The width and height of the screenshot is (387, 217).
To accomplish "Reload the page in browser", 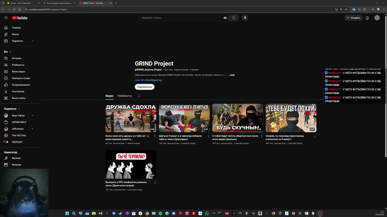I will coord(14,9).
